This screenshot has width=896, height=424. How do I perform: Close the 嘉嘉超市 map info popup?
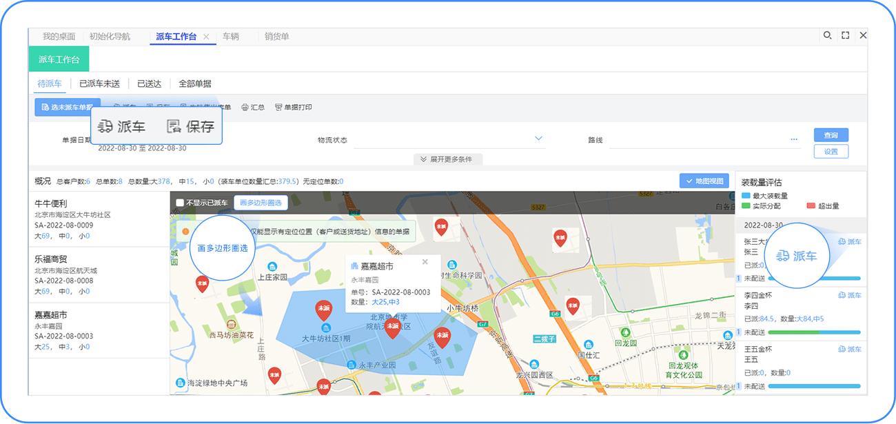click(425, 261)
